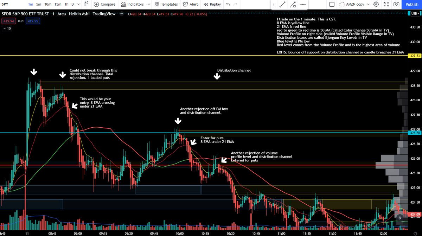Screen dimensions: 422x236
Task: Open indicator Templates
Action: pyautogui.click(x=166, y=4)
